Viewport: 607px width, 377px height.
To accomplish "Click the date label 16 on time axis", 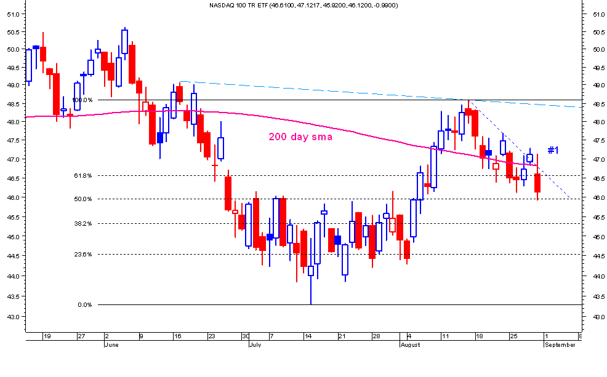I will 177,336.
